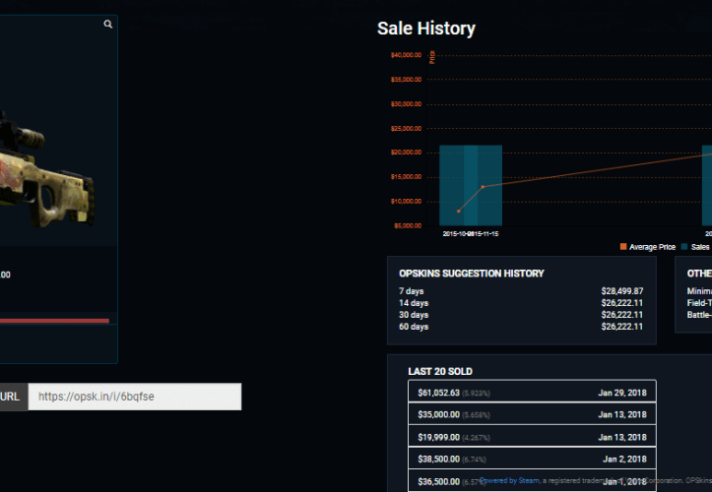Click the 7 days suggestion row
This screenshot has height=492, width=712.
click(521, 291)
